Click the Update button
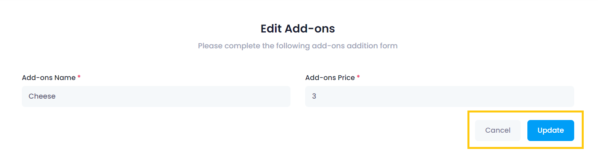This screenshot has height=162, width=598. coord(550,130)
